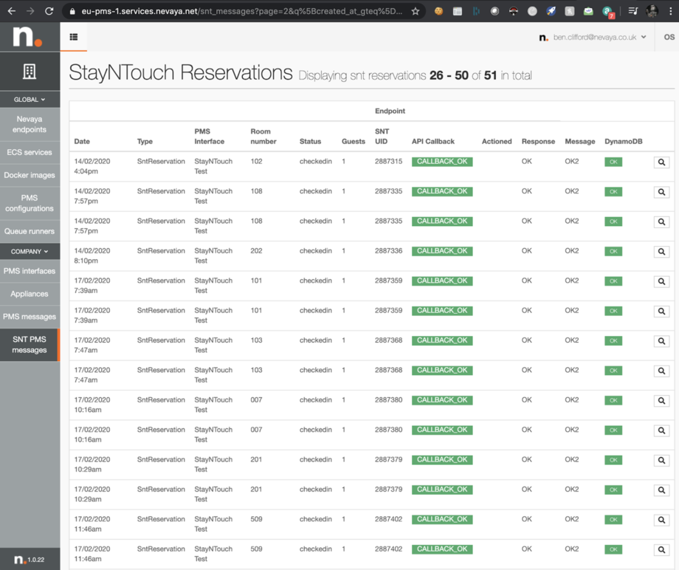
Task: Click the site padlock icon in address bar
Action: (72, 12)
